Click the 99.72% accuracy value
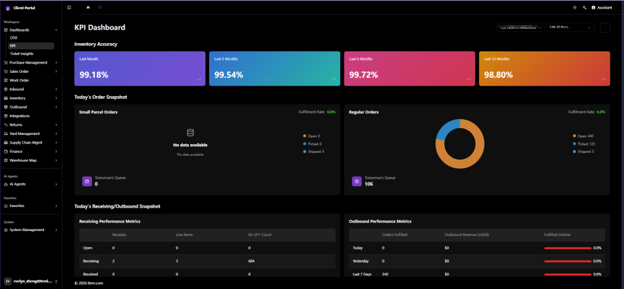This screenshot has height=289, width=624. (x=364, y=75)
